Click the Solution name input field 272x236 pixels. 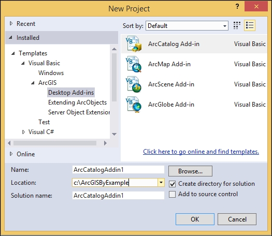coord(118,196)
